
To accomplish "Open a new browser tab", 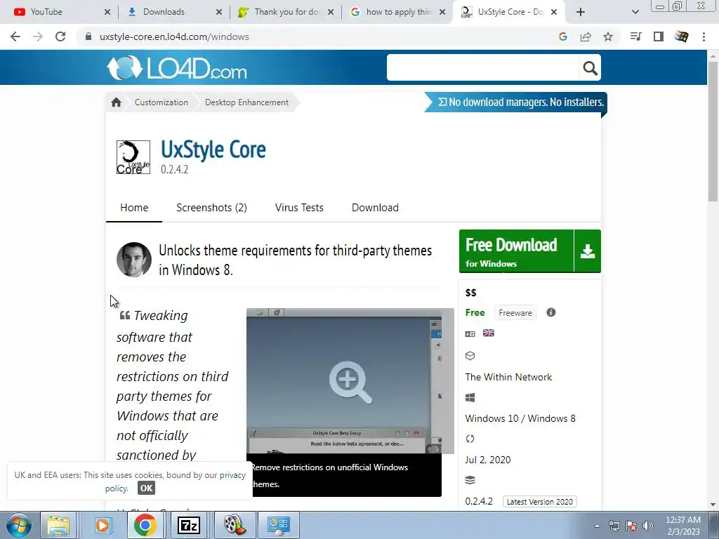I will [x=581, y=12].
